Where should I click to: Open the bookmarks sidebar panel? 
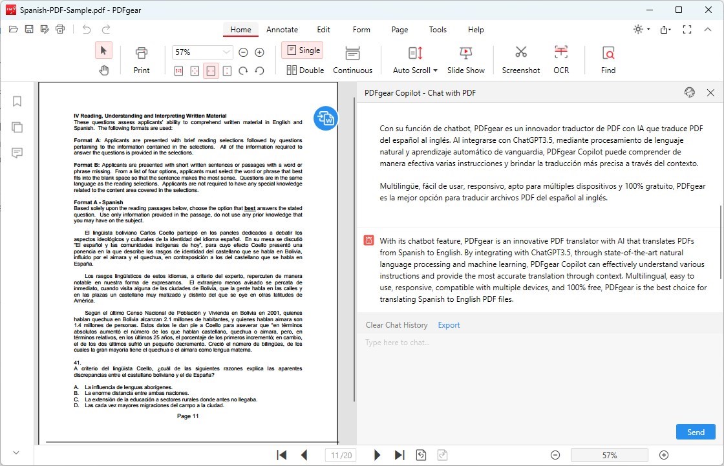point(17,101)
